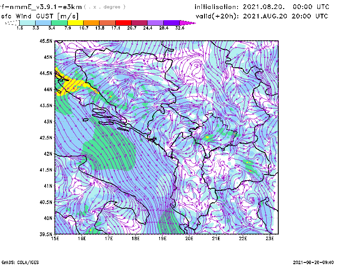Click the legend value '3.3'
343x265 pixels.
tap(36, 28)
